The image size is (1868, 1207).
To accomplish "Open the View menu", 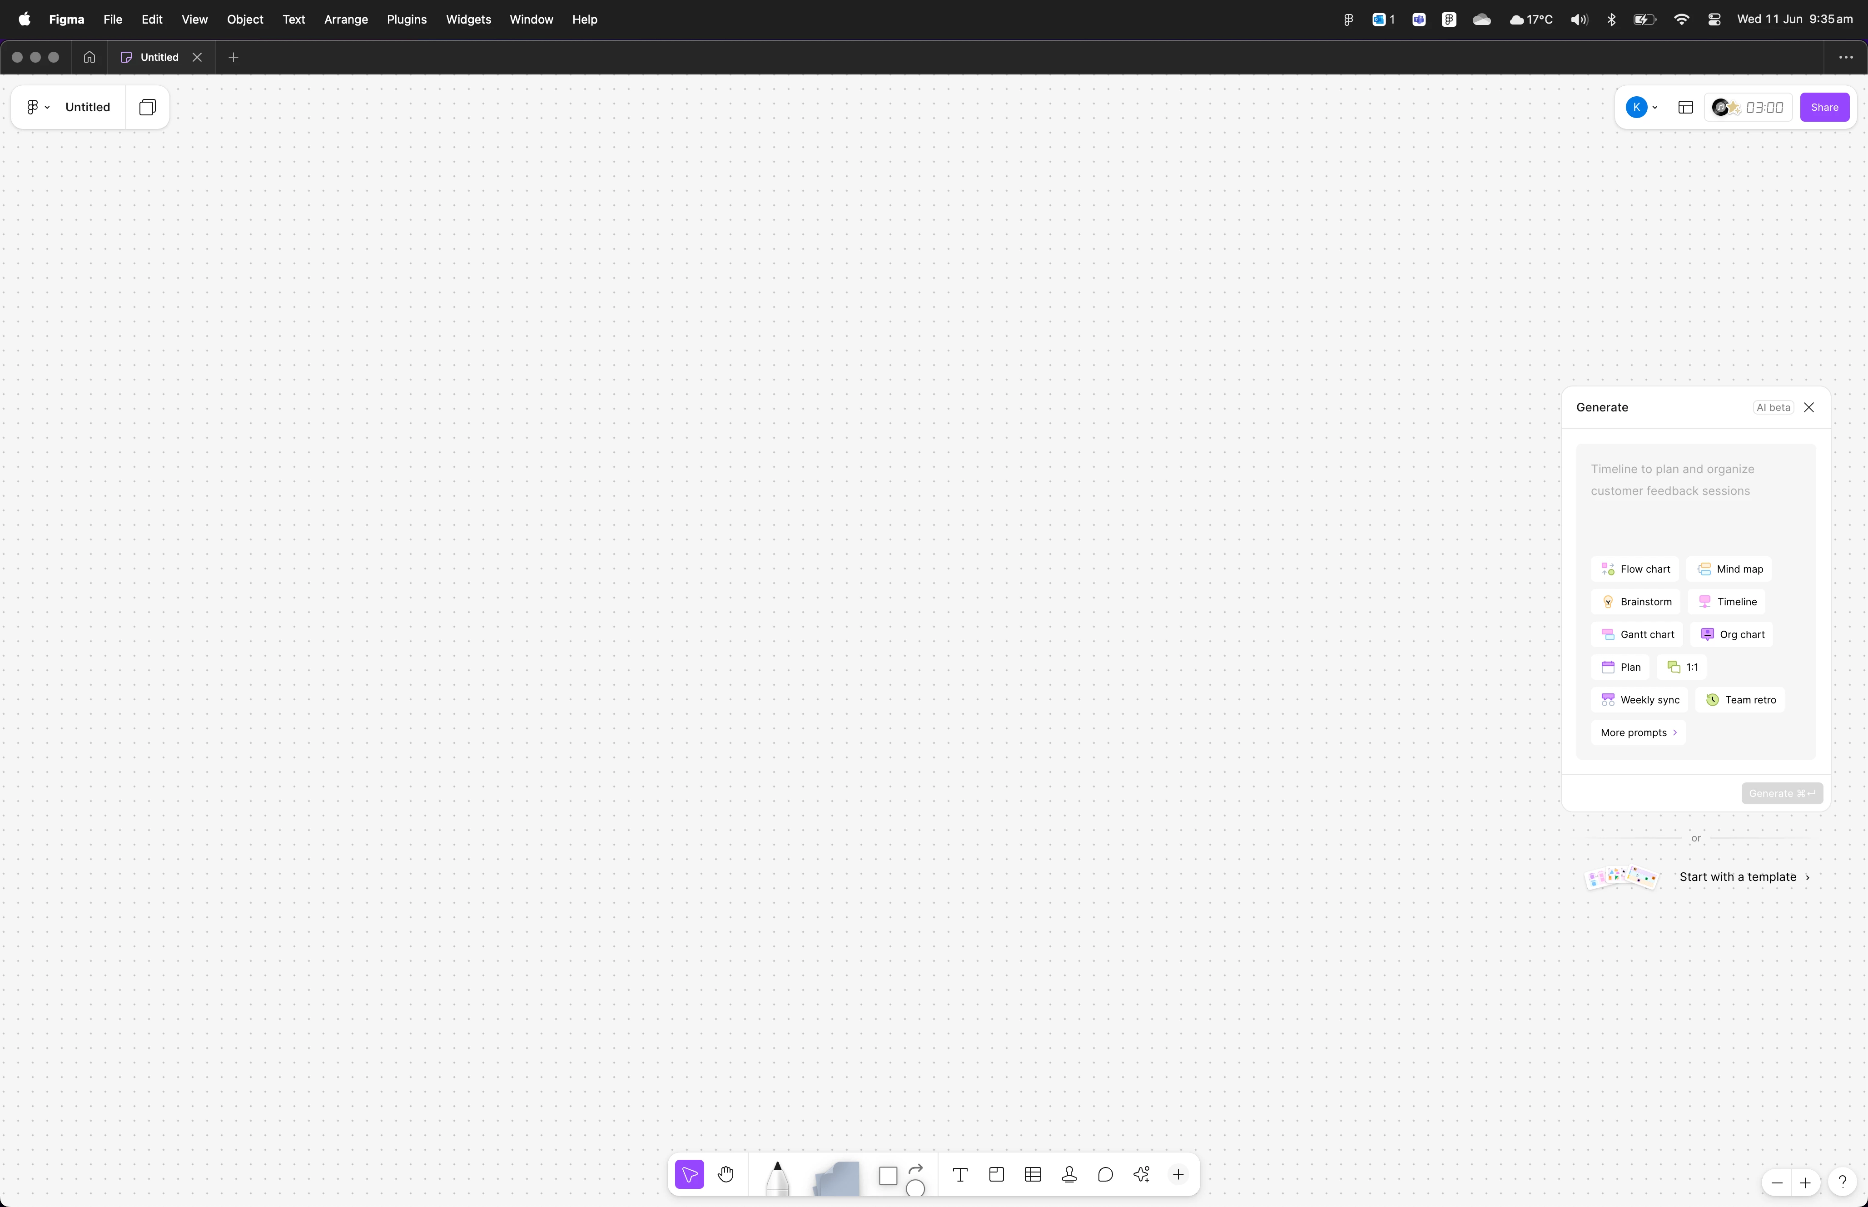I will 194,20.
